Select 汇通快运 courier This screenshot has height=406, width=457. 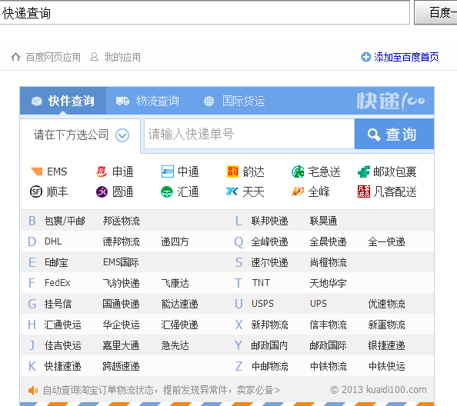[62, 324]
